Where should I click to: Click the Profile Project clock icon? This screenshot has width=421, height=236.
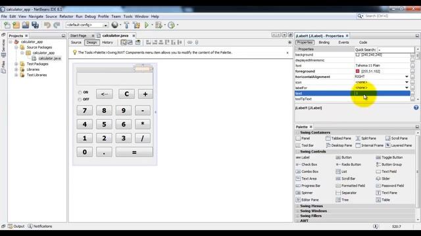pyautogui.click(x=171, y=25)
